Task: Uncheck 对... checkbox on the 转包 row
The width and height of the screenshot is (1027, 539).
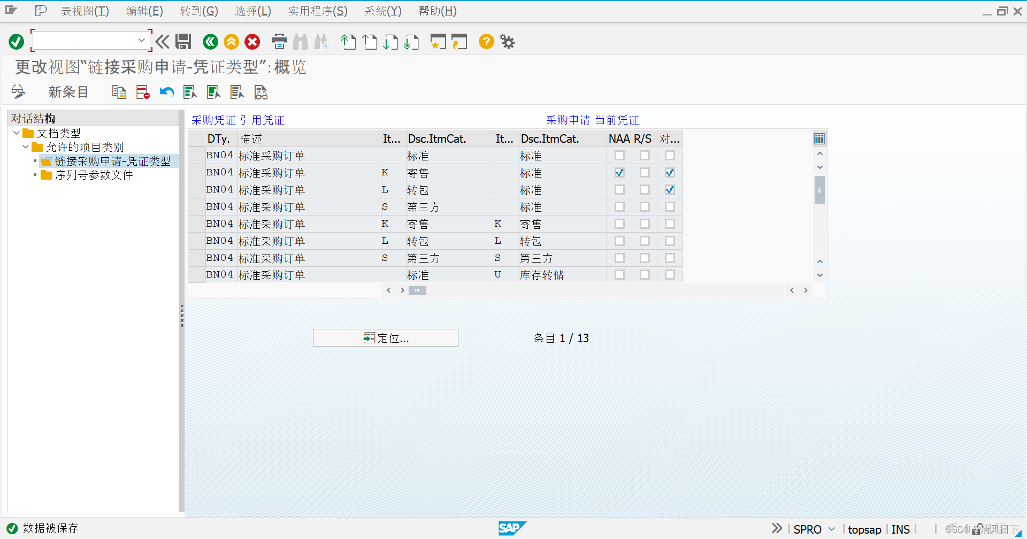Action: point(669,189)
